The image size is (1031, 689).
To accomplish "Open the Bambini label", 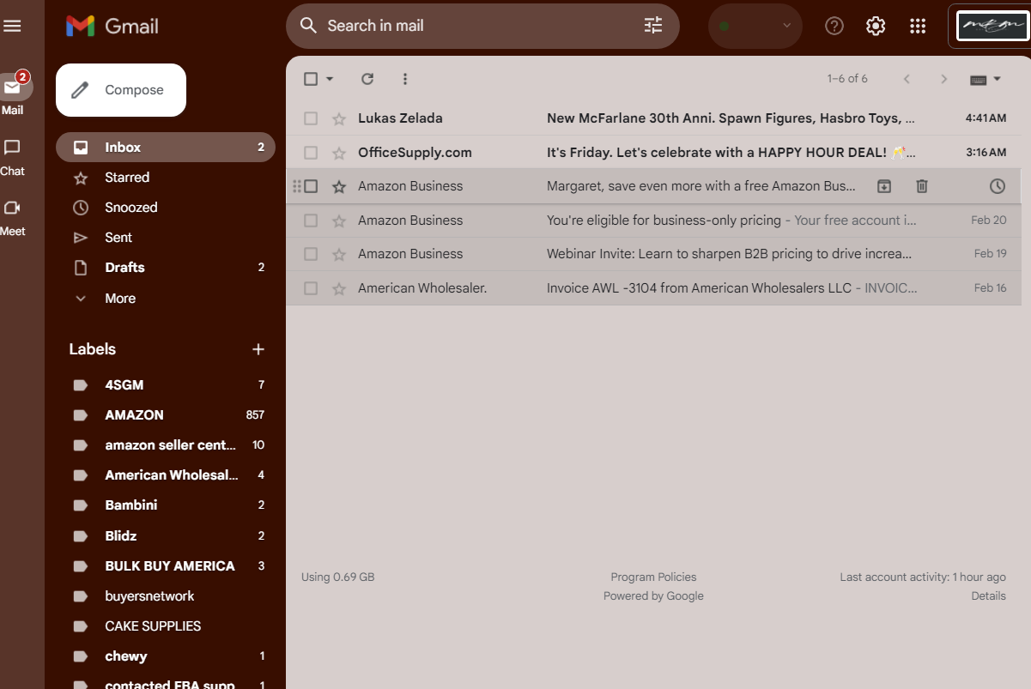I will pyautogui.click(x=166, y=505).
